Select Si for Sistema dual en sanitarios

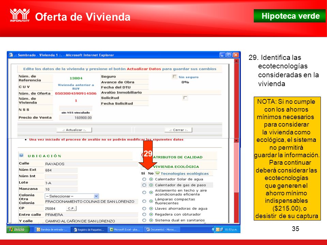(x=144, y=220)
